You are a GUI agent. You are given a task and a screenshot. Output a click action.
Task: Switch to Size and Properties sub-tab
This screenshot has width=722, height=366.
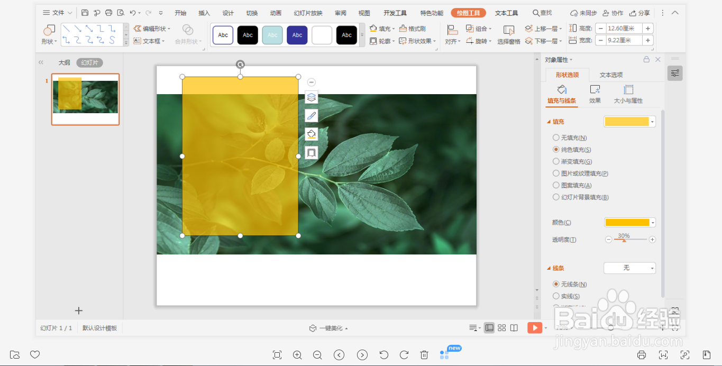(628, 94)
